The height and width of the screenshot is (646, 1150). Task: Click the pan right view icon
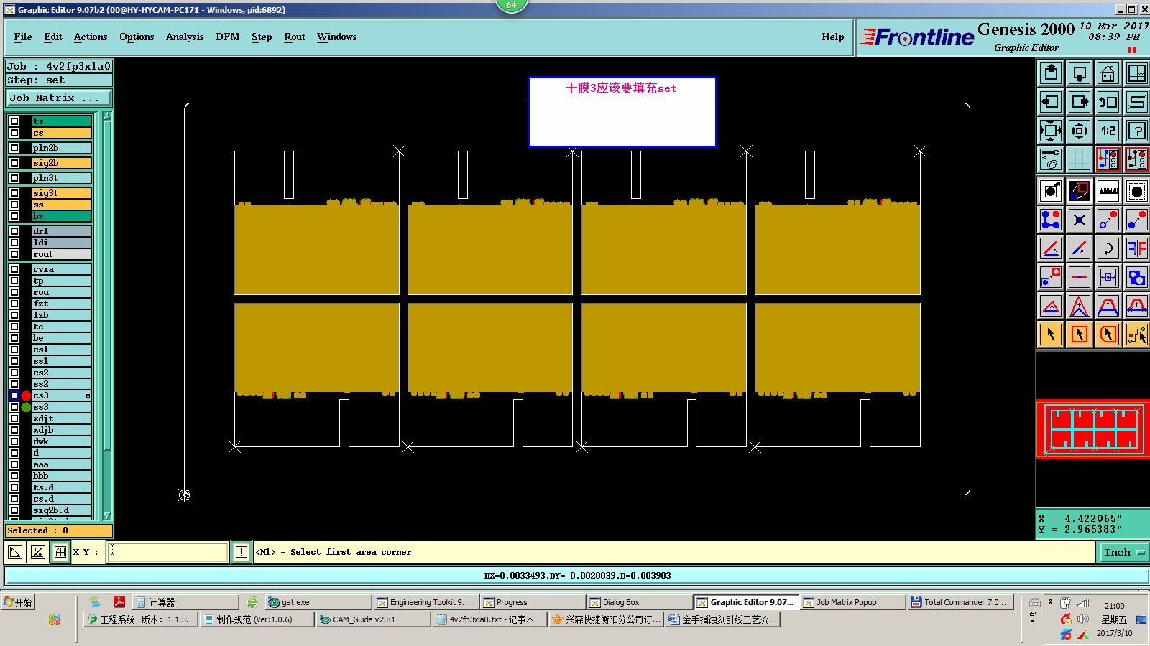[1080, 102]
